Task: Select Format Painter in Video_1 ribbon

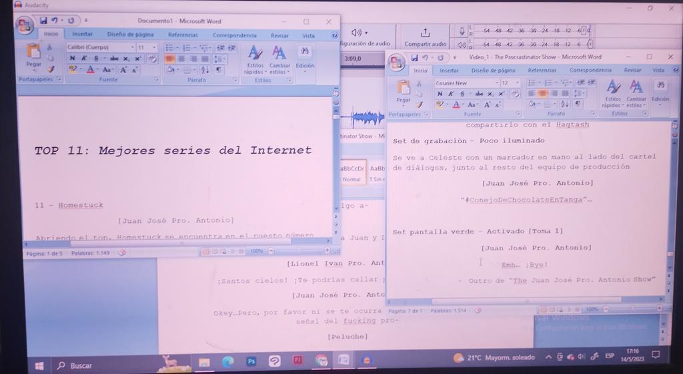Action: tap(420, 104)
